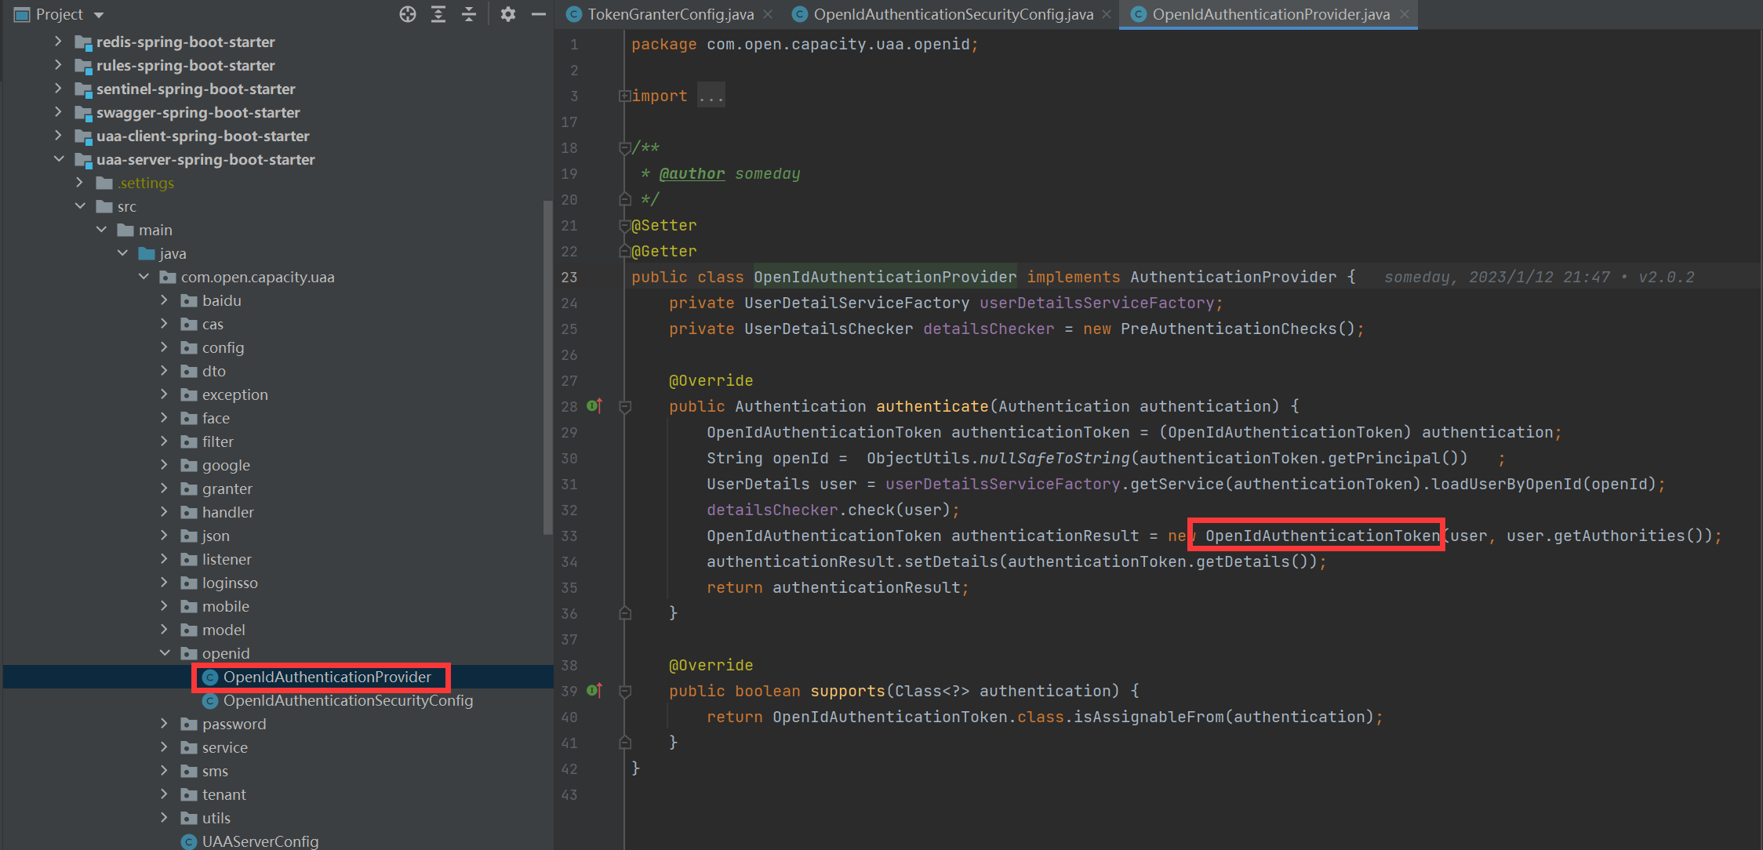Click the authenticate method name
1763x850 pixels.
(x=932, y=406)
